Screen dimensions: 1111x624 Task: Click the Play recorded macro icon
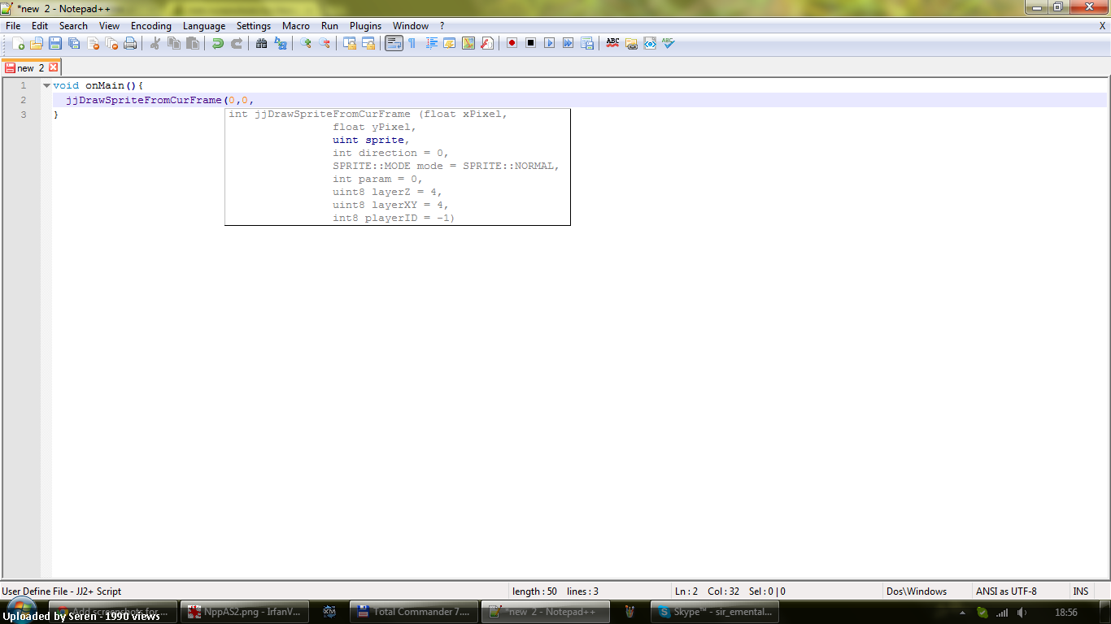[549, 43]
